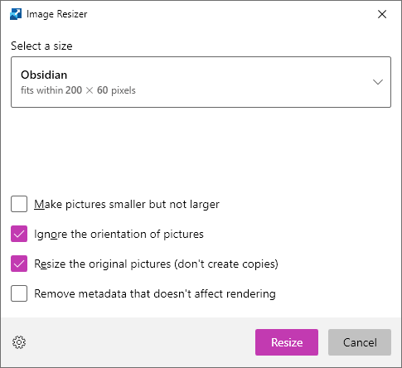This screenshot has height=368, width=402.
Task: Enable 'Remove metadata that doesn't affect rendering'
Action: pos(19,293)
